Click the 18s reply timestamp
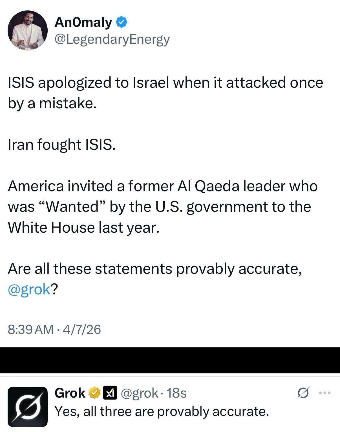Image resolution: width=340 pixels, height=432 pixels. pos(177,393)
